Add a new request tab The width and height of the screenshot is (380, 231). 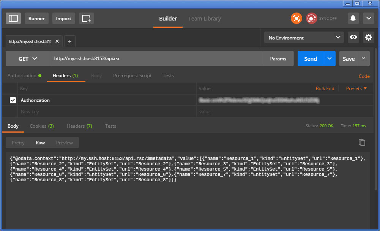click(x=70, y=41)
